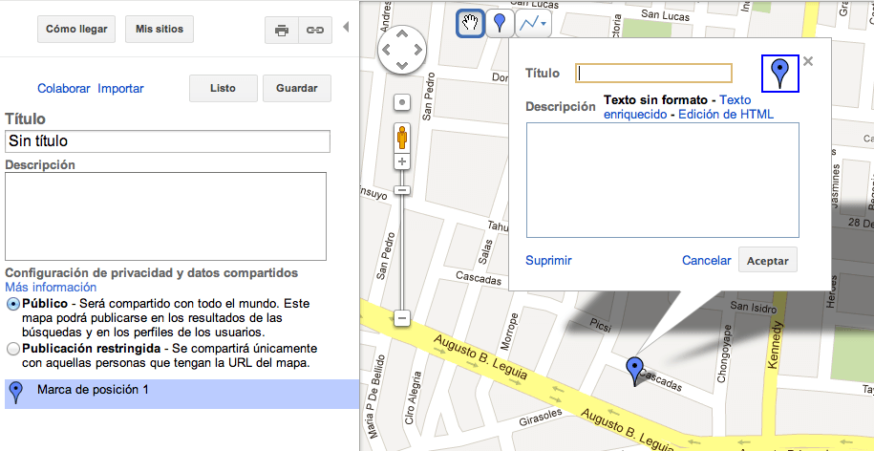Image resolution: width=874 pixels, height=451 pixels.
Task: Change placemark icon in info window
Action: [780, 74]
